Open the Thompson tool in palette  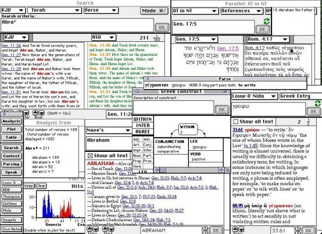tap(12, 196)
